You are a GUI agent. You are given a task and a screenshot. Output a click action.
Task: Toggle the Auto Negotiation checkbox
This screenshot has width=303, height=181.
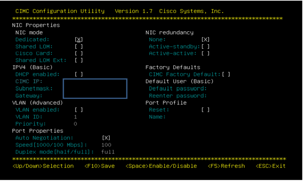pos(106,138)
